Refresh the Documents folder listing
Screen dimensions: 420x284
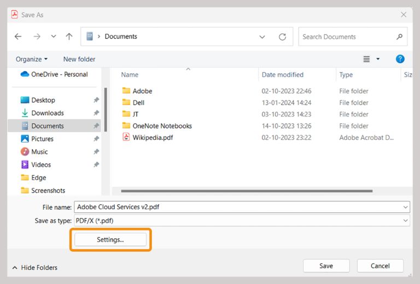[x=282, y=37]
